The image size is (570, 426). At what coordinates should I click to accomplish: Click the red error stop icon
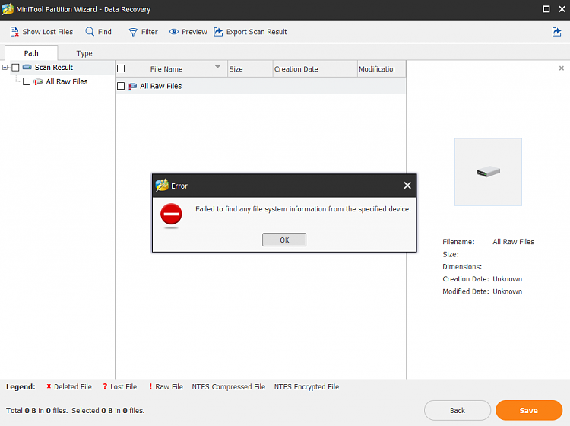tap(171, 214)
